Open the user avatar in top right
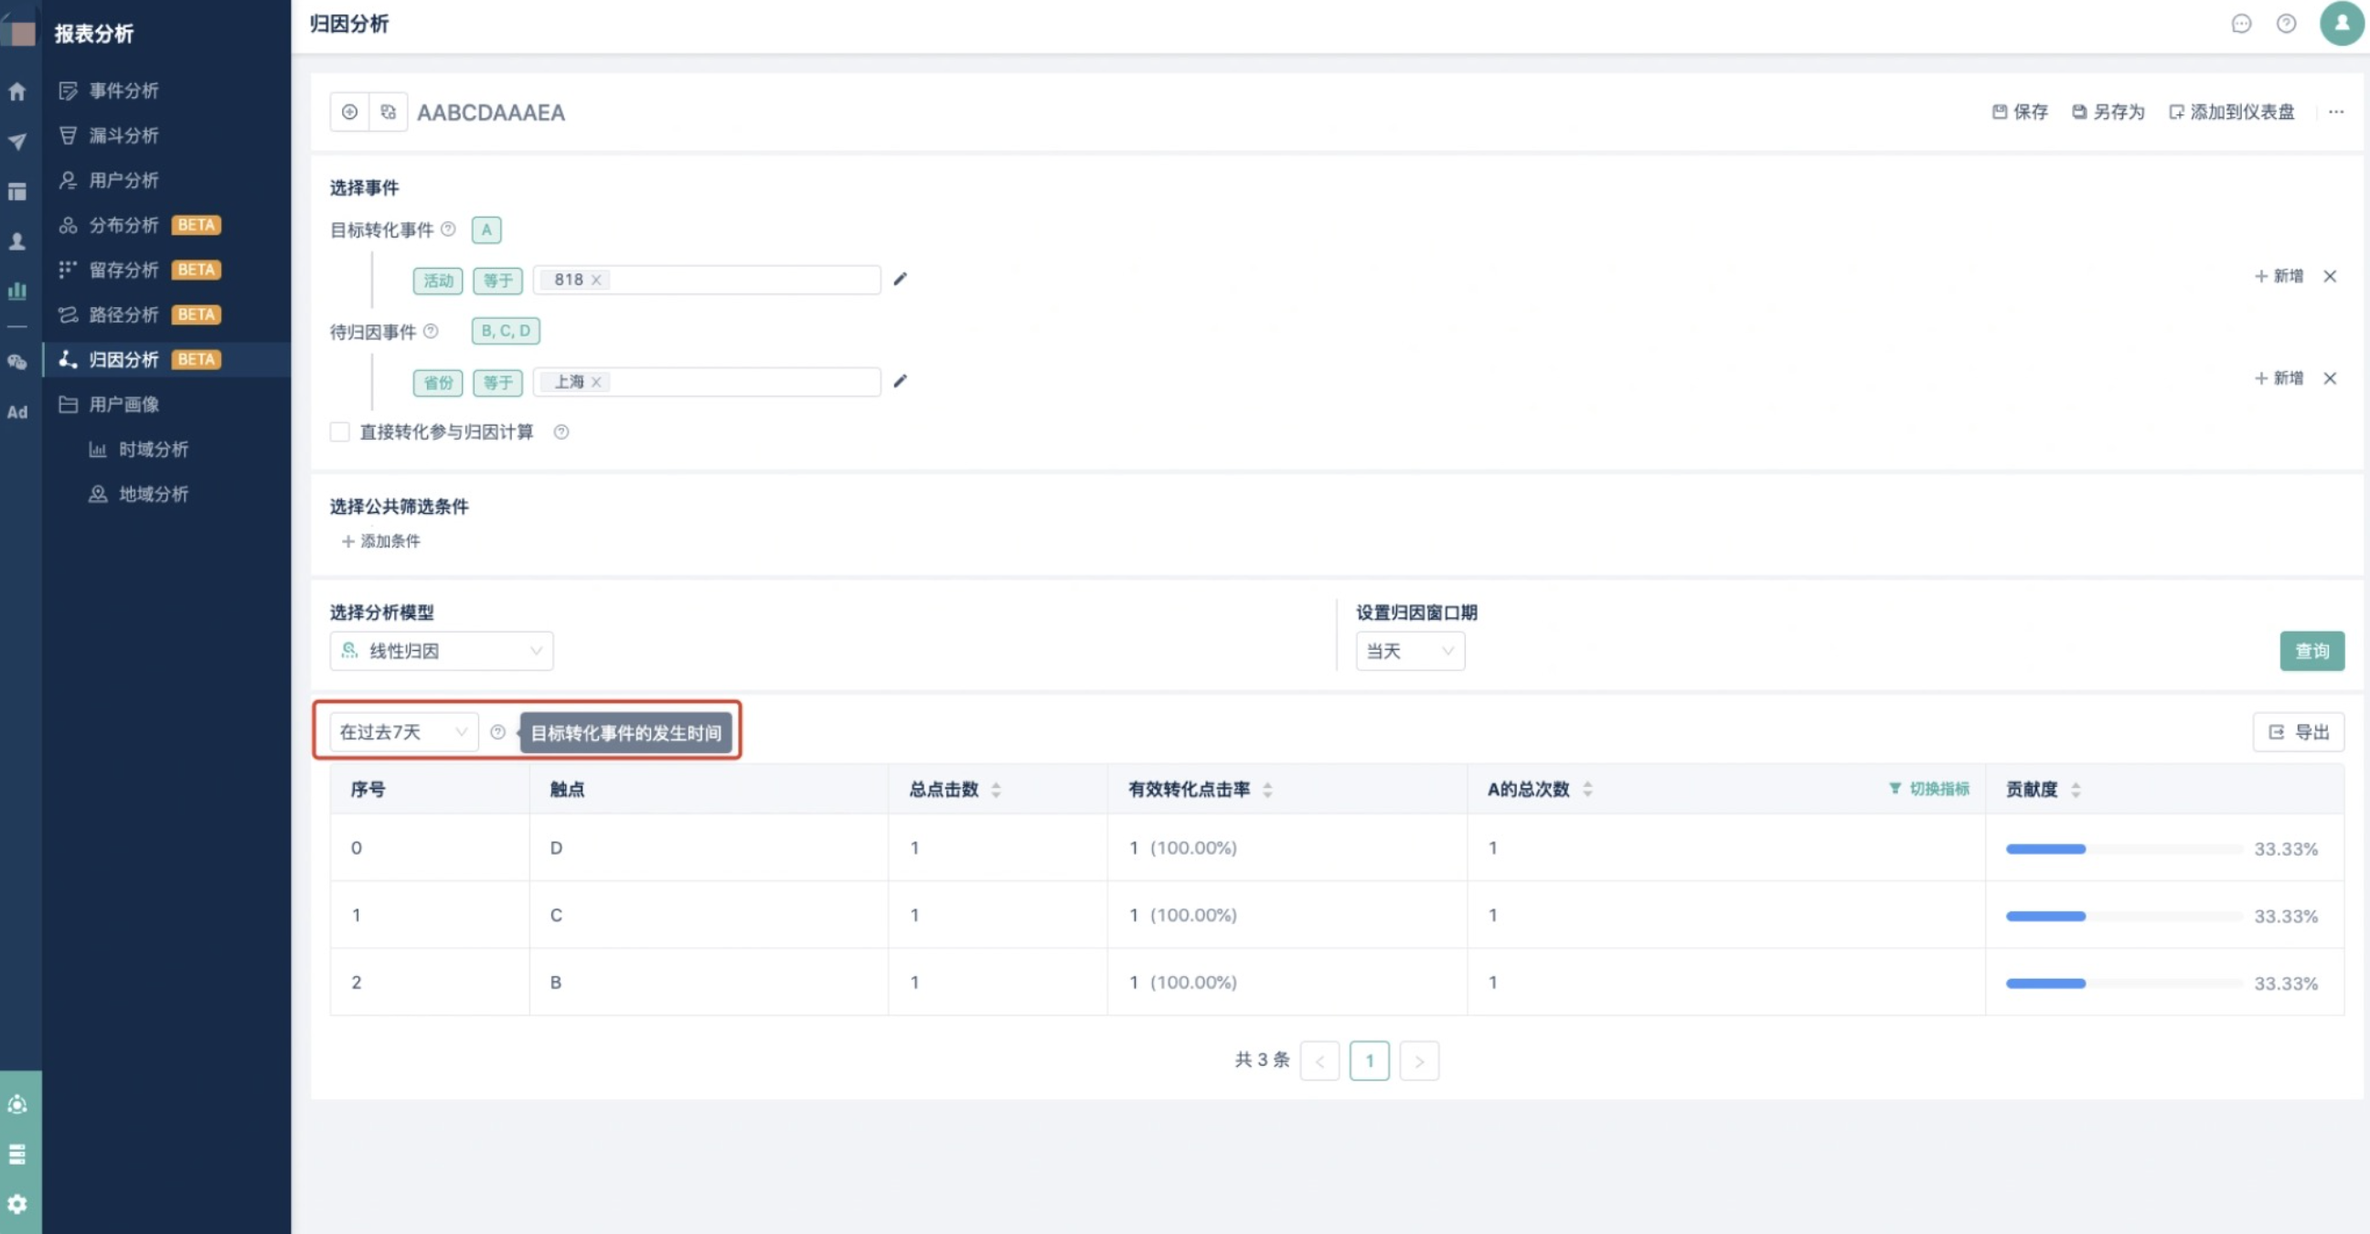 pos(2342,23)
